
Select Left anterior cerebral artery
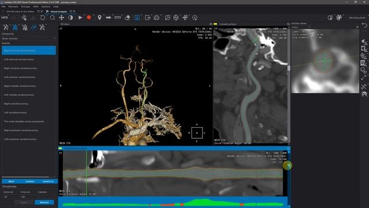pyautogui.click(x=29, y=77)
